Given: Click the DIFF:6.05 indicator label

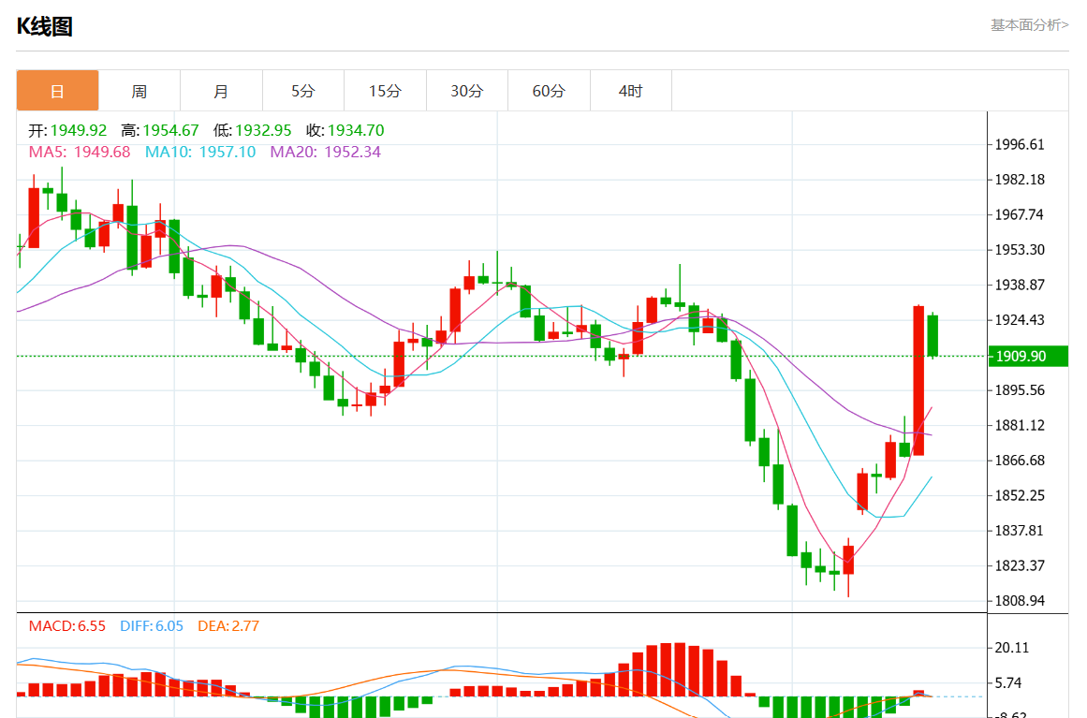Looking at the screenshot, I should pyautogui.click(x=152, y=626).
